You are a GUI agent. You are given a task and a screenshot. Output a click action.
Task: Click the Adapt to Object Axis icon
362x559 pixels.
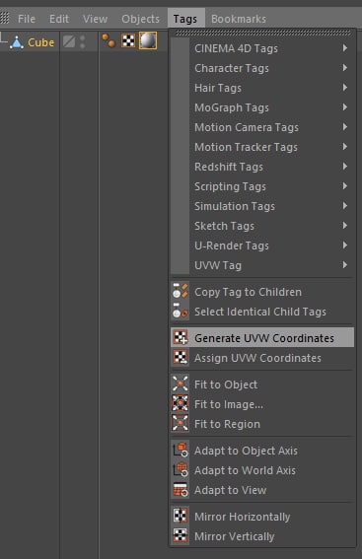click(181, 450)
